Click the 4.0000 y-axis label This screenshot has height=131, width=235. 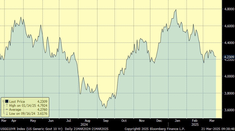[229, 76]
